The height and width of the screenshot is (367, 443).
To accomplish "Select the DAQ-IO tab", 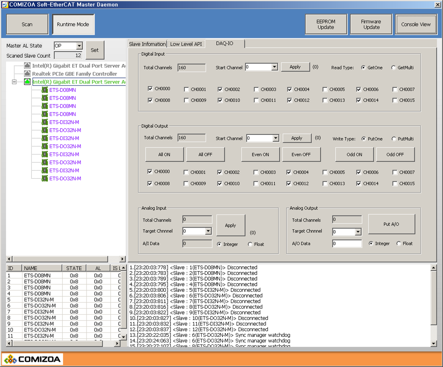I will coord(225,43).
